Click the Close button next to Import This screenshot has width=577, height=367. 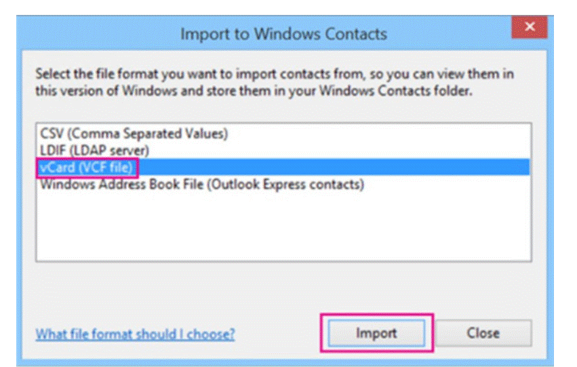483,333
